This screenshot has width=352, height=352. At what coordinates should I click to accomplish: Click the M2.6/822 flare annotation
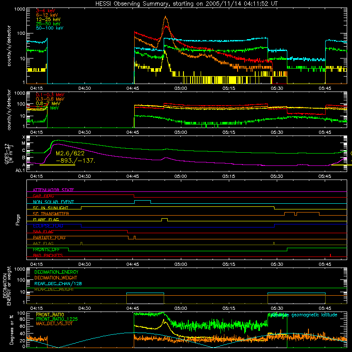click(x=70, y=153)
